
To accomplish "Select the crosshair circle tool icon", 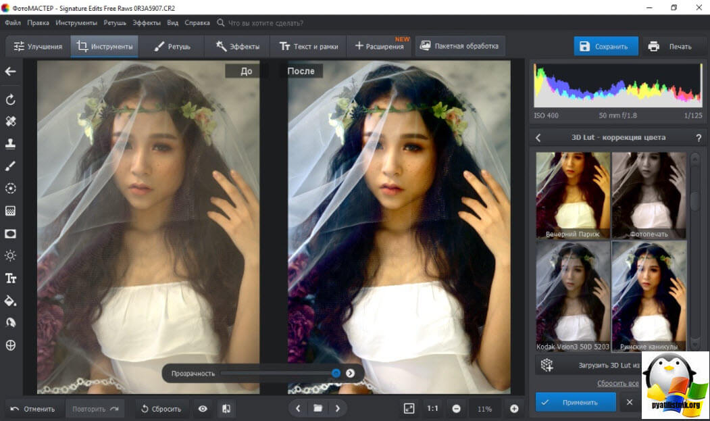I will 10,345.
